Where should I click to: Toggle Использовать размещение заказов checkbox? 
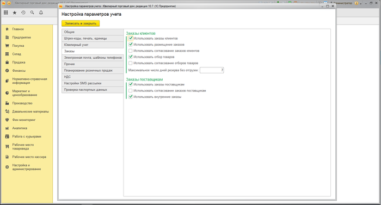(131, 45)
